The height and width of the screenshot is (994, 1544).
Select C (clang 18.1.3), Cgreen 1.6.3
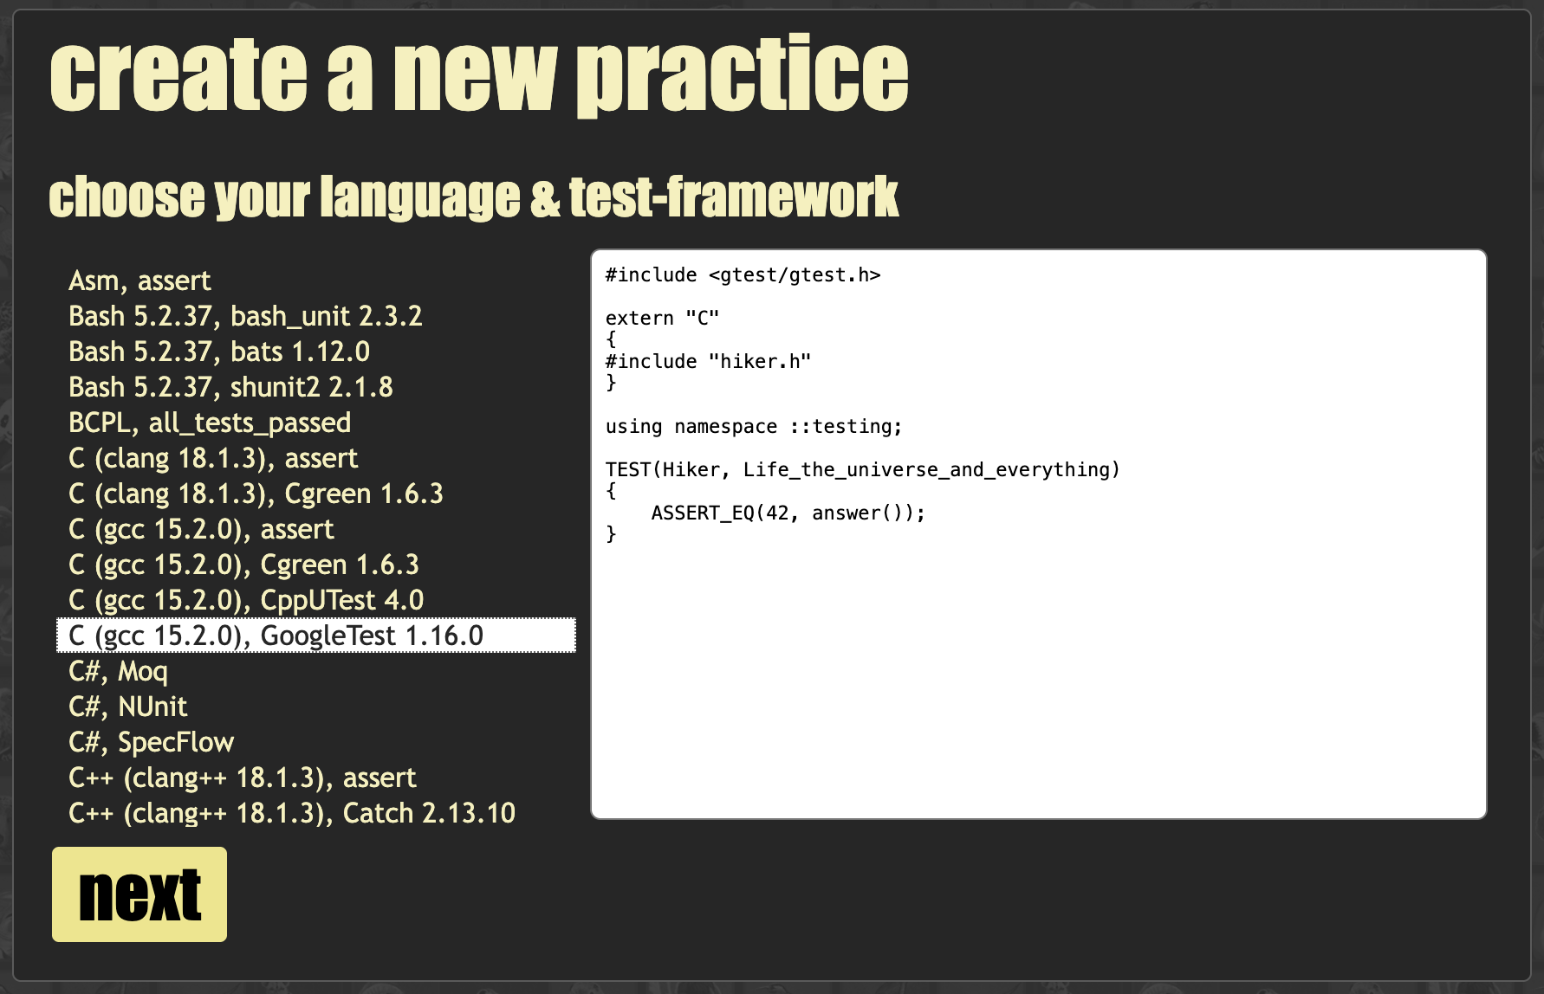pos(256,494)
